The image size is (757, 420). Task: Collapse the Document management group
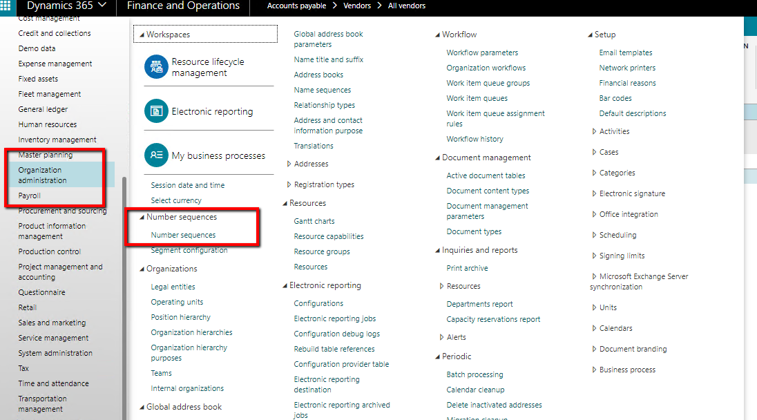point(437,158)
